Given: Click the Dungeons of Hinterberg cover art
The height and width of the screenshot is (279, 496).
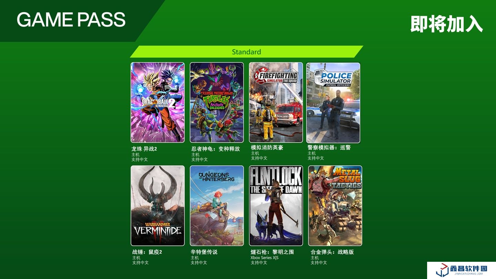Looking at the screenshot, I should click(x=217, y=206).
